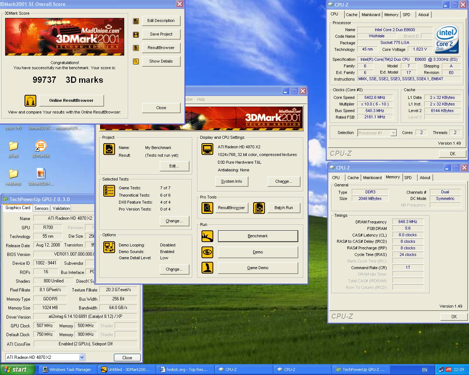The width and height of the screenshot is (469, 375).
Task: Open Windows Task Manager from taskbar
Action: (68, 370)
